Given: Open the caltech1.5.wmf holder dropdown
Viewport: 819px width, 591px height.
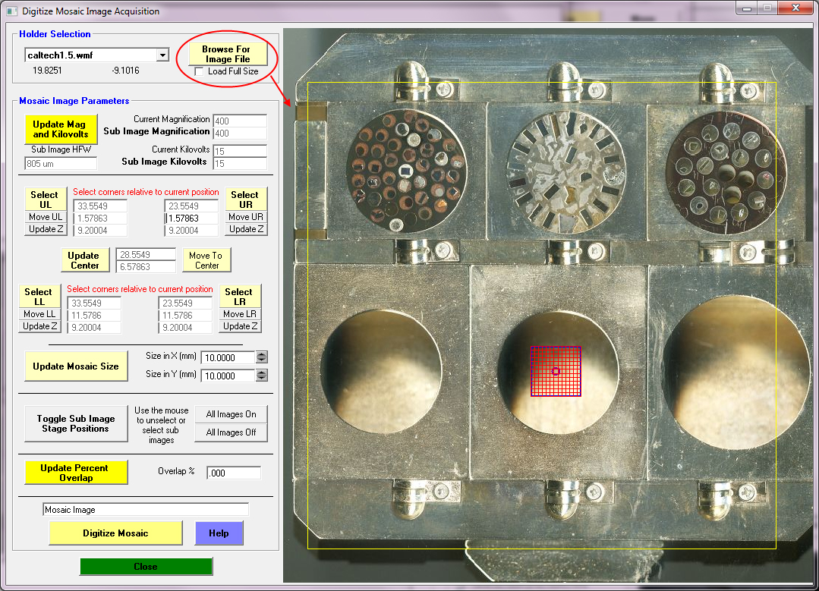Looking at the screenshot, I should tap(162, 55).
